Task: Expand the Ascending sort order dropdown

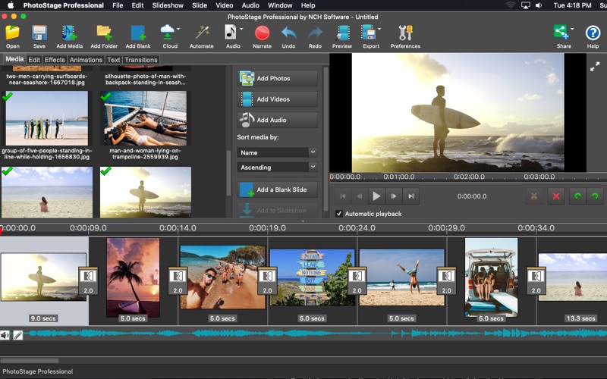Action: point(277,167)
